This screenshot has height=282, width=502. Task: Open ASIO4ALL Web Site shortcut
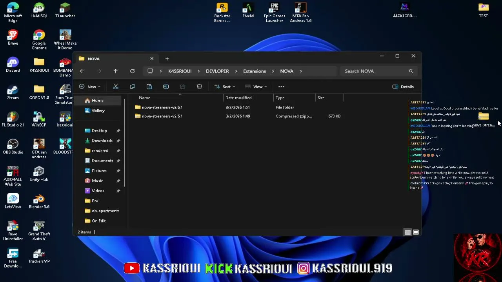pos(13,177)
